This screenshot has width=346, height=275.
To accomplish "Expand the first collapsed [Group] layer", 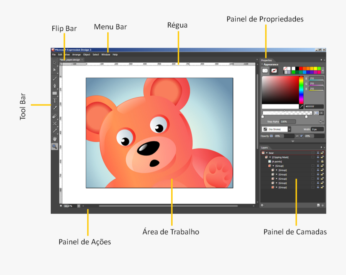I will coord(276,170).
